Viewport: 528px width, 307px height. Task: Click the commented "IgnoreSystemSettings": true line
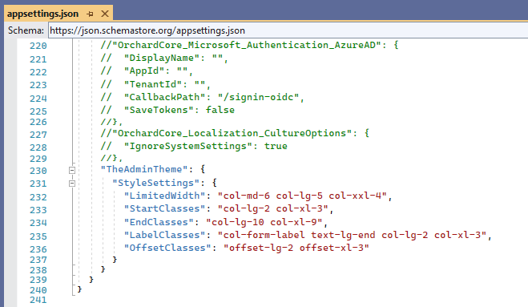194,146
